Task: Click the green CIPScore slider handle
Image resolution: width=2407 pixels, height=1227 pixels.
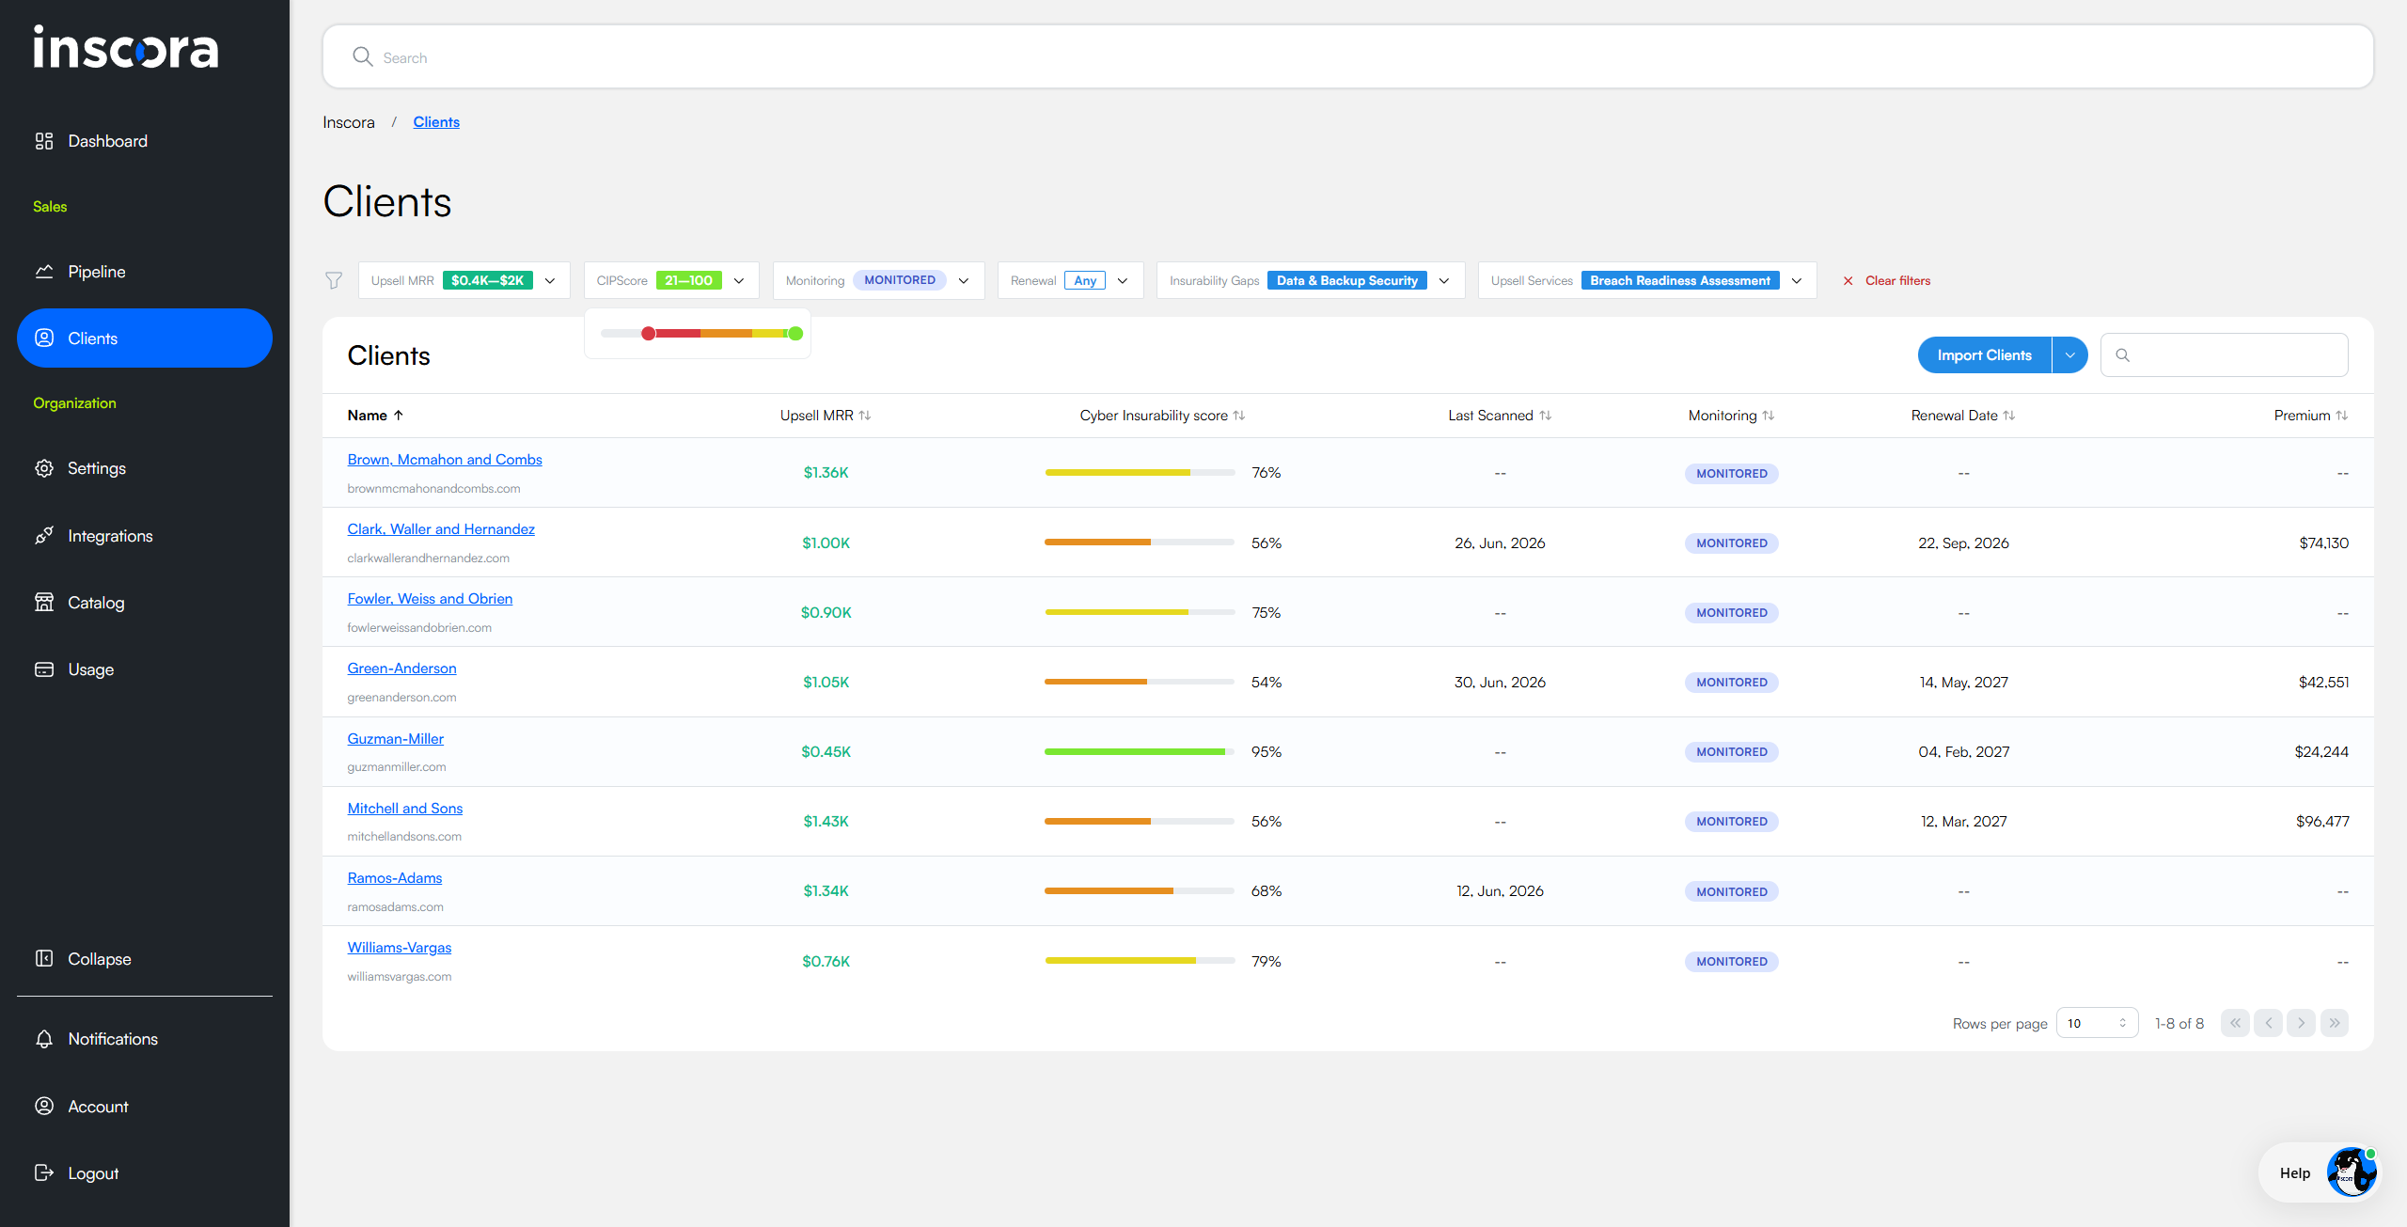Action: (795, 334)
